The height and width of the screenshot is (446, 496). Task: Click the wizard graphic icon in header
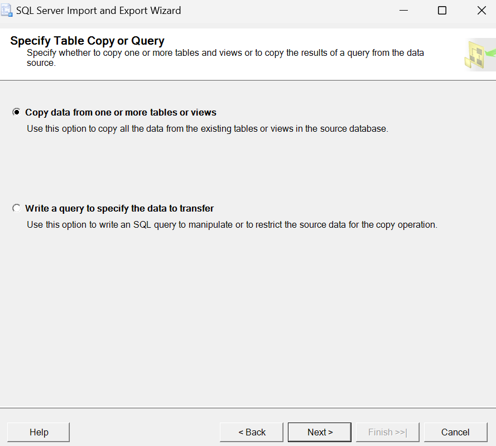tap(480, 55)
